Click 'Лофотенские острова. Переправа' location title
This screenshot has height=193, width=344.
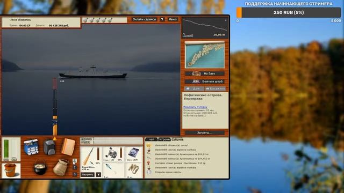point(203,97)
